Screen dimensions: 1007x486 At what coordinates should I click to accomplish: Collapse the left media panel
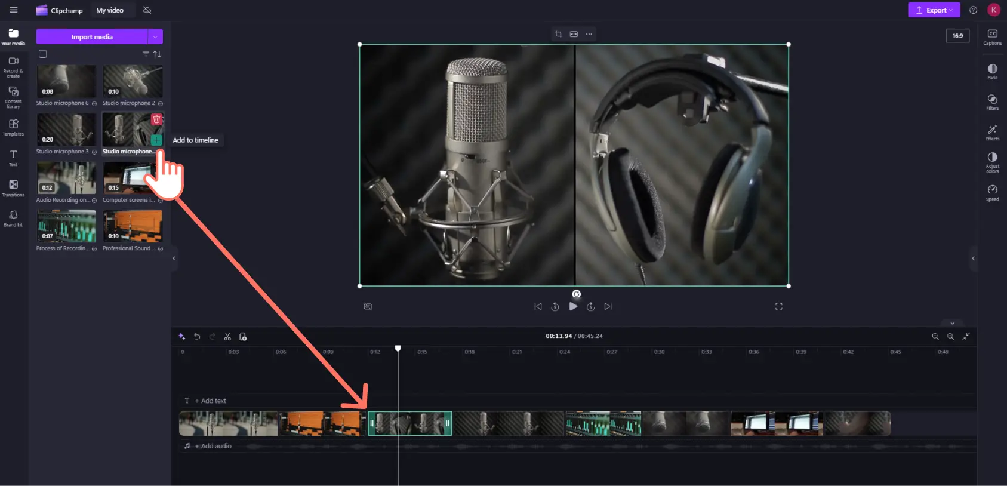click(174, 259)
